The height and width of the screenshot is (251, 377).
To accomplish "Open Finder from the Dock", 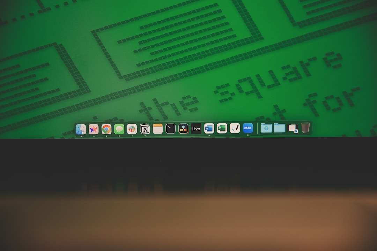I will click(81, 129).
